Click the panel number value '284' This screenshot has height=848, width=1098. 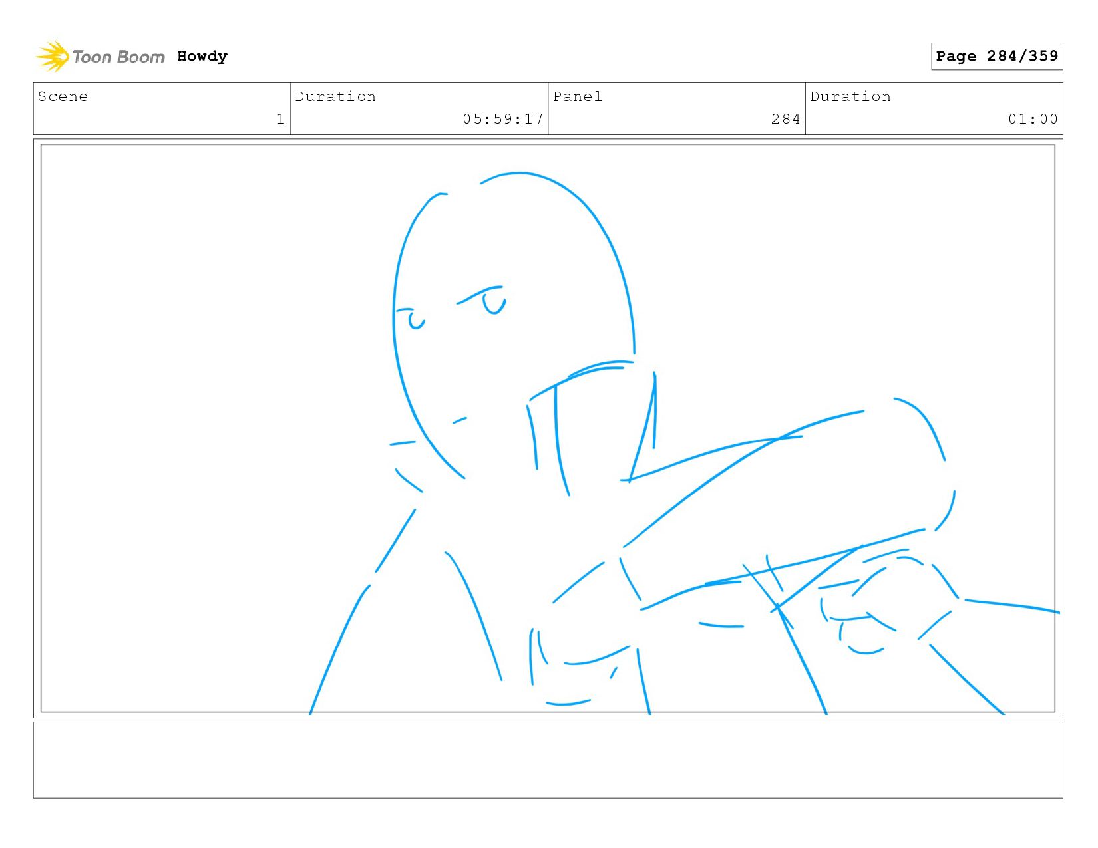point(786,119)
